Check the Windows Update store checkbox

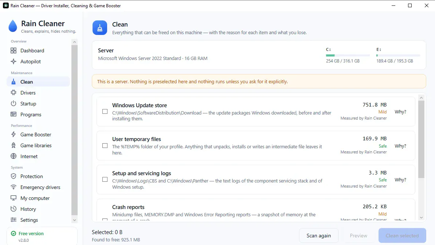pos(105,112)
